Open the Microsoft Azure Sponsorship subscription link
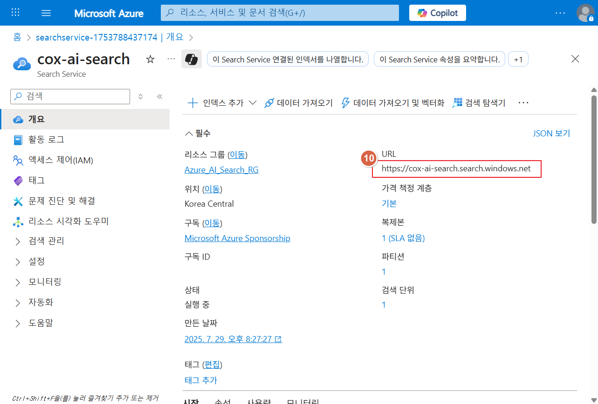The height and width of the screenshot is (404, 598). (x=237, y=238)
